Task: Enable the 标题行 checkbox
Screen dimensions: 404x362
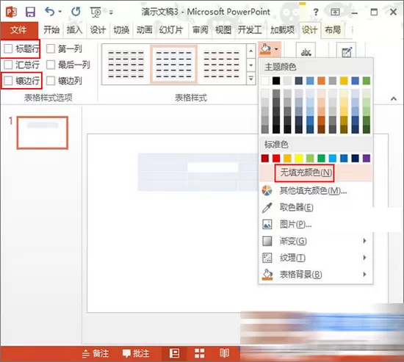Action: (x=8, y=48)
